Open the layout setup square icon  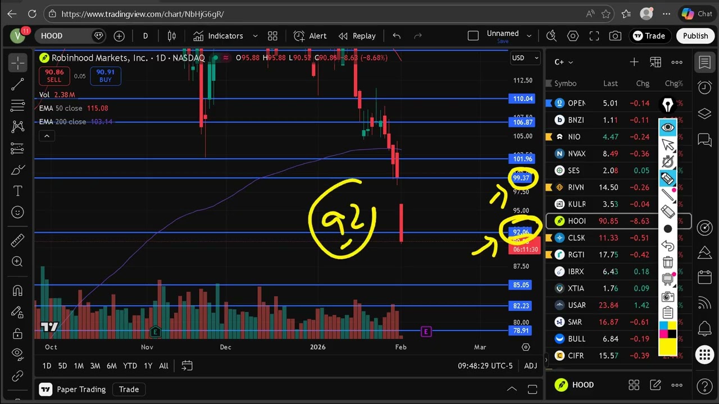coord(473,36)
